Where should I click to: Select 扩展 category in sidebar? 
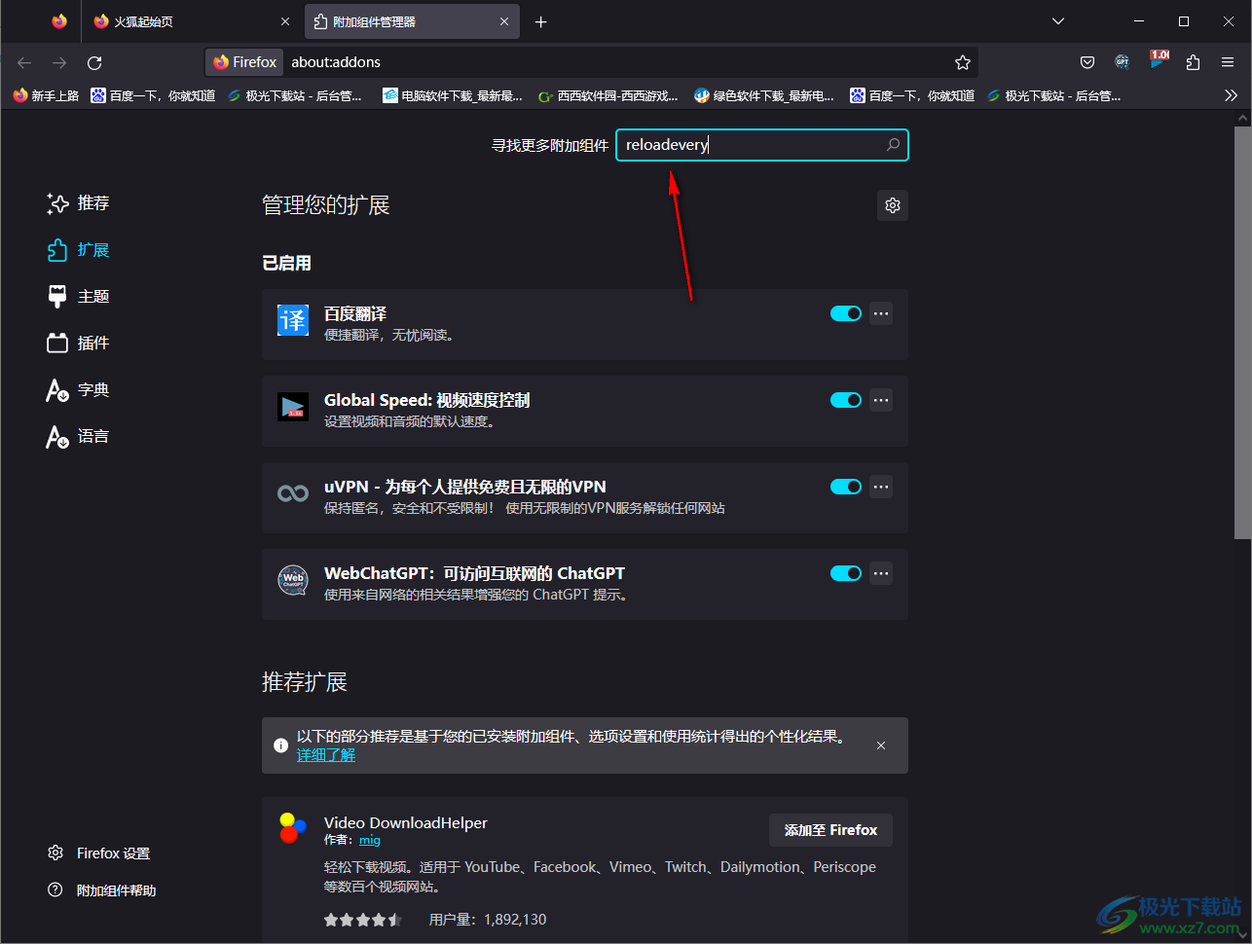(79, 250)
